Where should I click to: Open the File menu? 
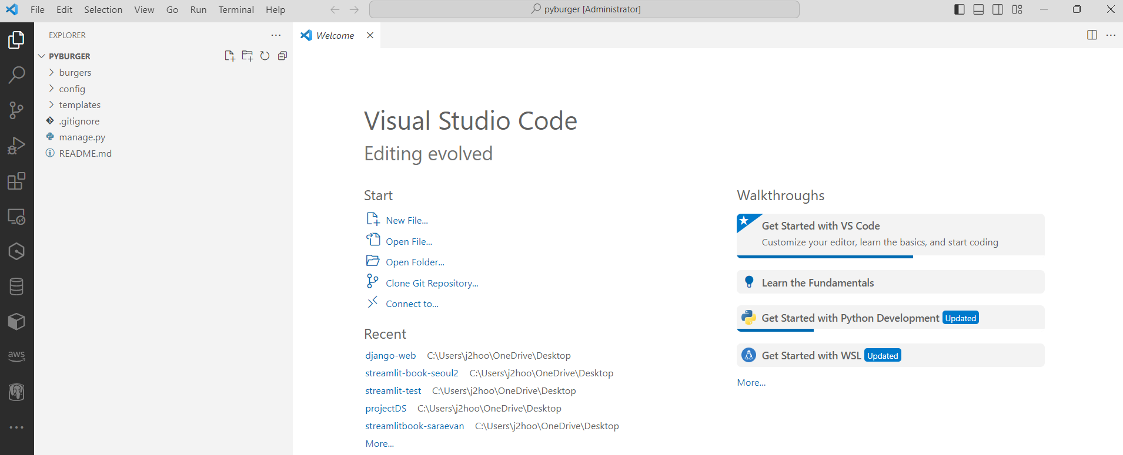coord(38,9)
